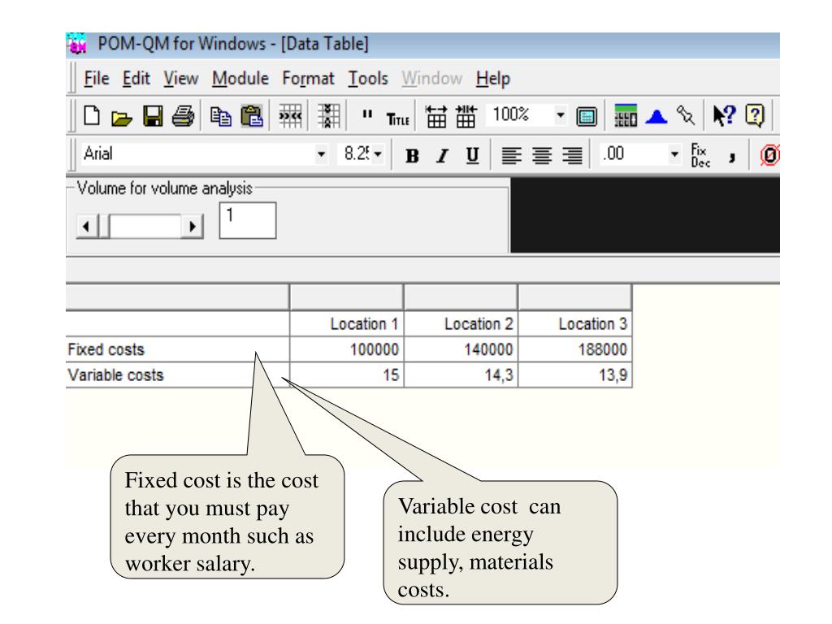This screenshot has width=832, height=624.
Task: Select the Location 3 column header
Action: tap(575, 323)
